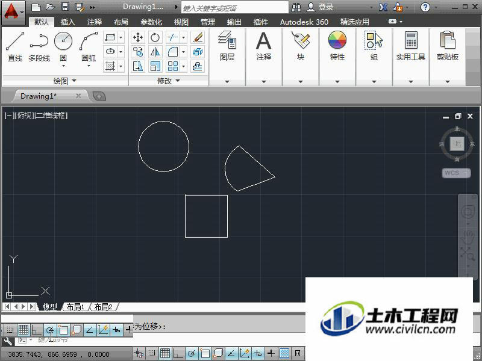The image size is (482, 361).
Task: Expand the 修改 panel title arrow
Action: coord(178,81)
